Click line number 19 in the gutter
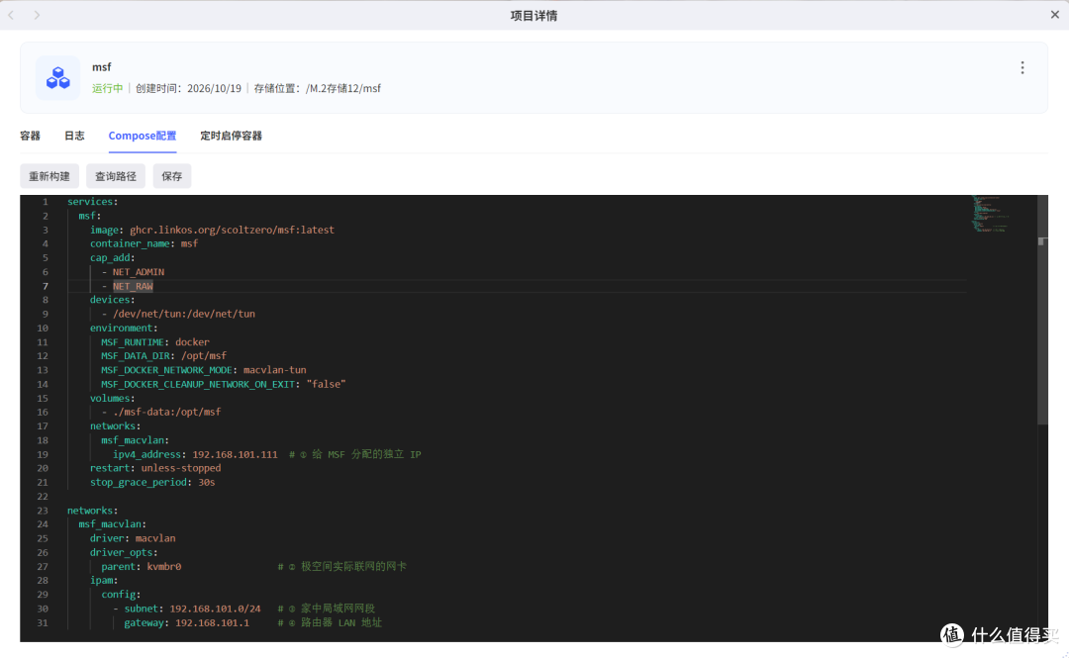Viewport: 1069px width, 658px height. [43, 454]
